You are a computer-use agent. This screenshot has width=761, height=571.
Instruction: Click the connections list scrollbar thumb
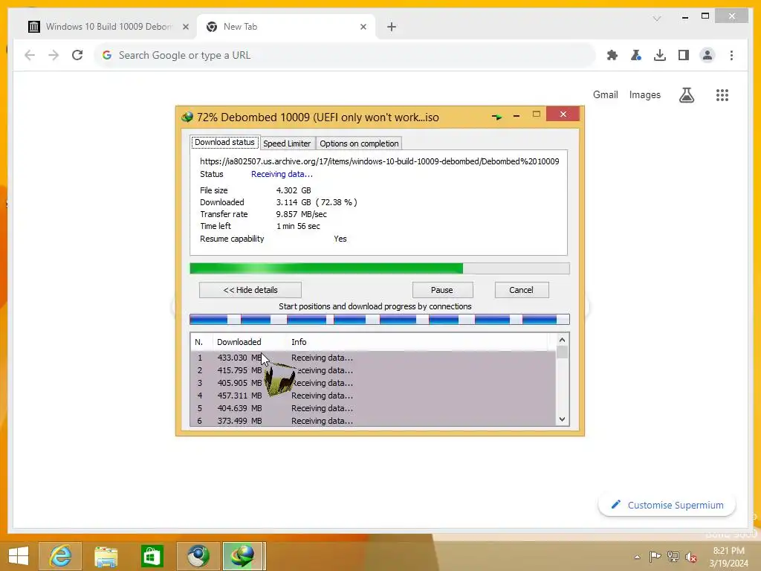[562, 352]
